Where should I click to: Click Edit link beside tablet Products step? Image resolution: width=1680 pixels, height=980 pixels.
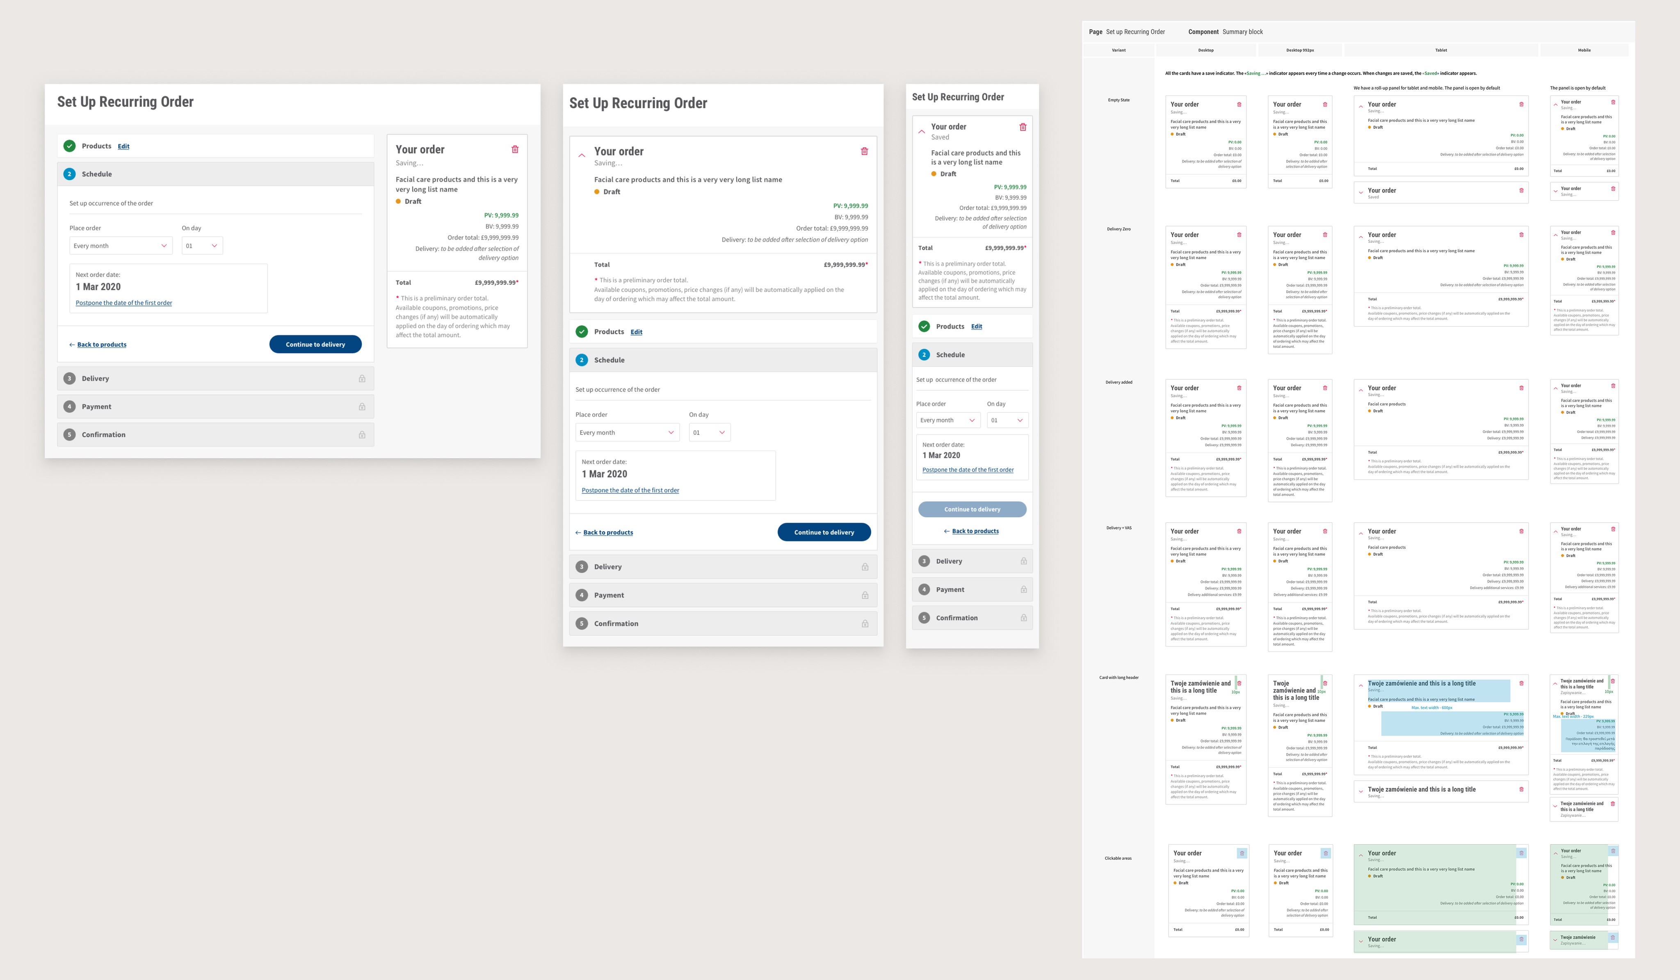[636, 332]
